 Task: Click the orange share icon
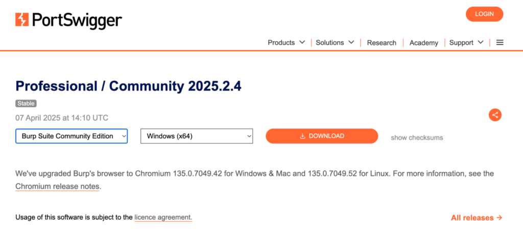494,115
